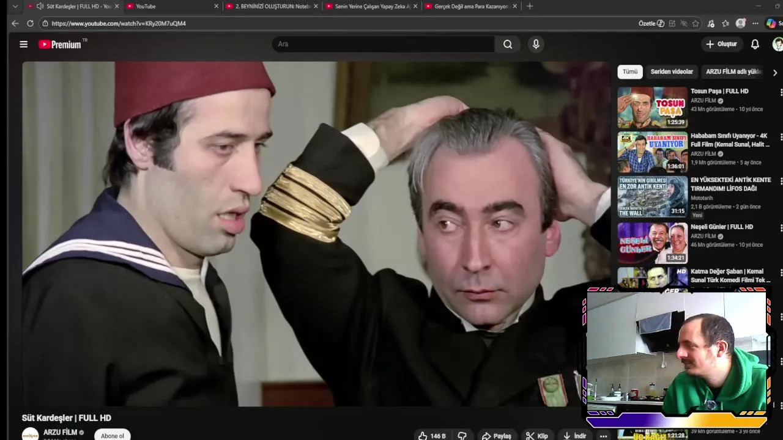
Task: Switch to '2. BEYNİNİZİ OLUŞTURUN' tab
Action: point(272,6)
